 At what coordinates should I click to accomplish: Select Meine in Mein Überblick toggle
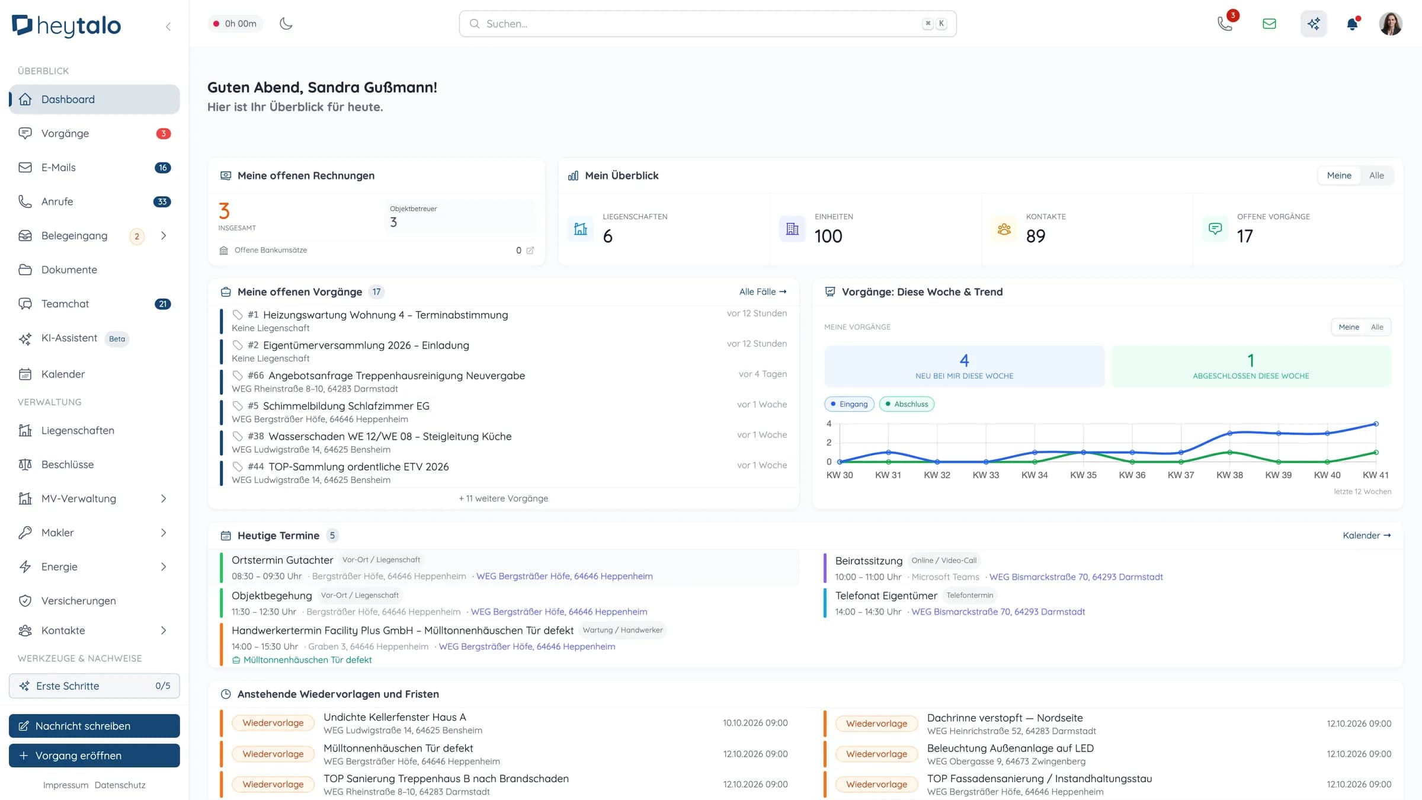point(1339,175)
